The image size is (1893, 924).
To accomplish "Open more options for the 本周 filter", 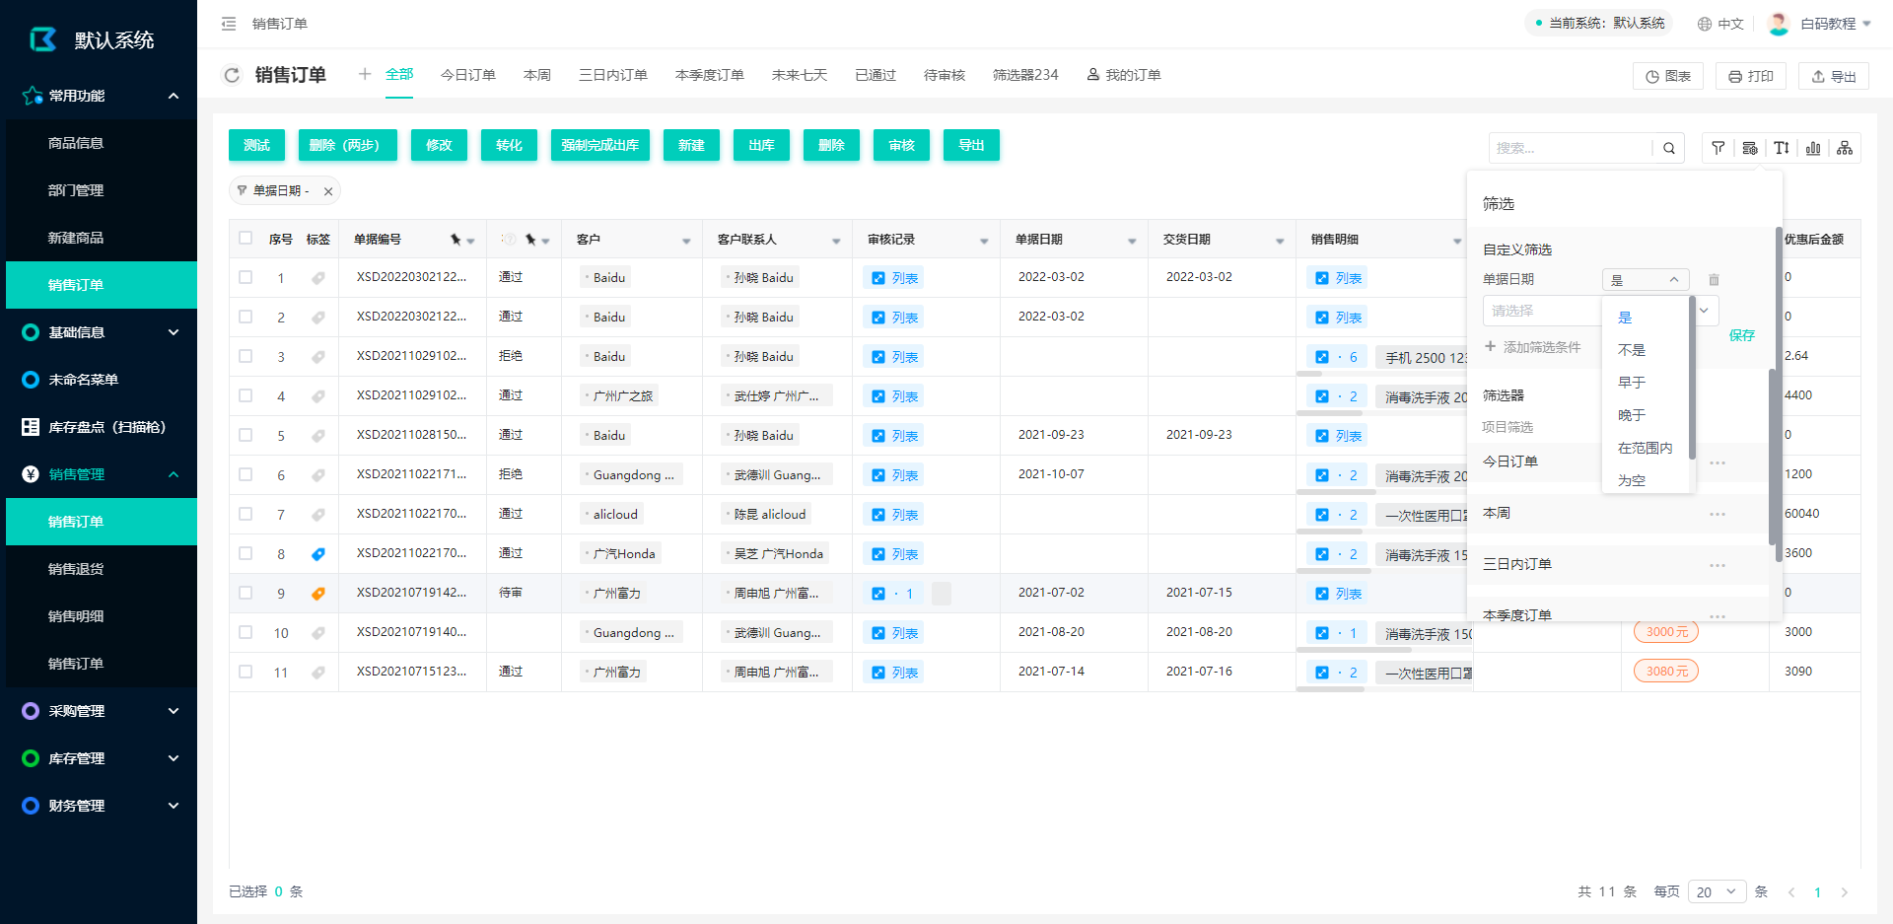I will point(1718,514).
